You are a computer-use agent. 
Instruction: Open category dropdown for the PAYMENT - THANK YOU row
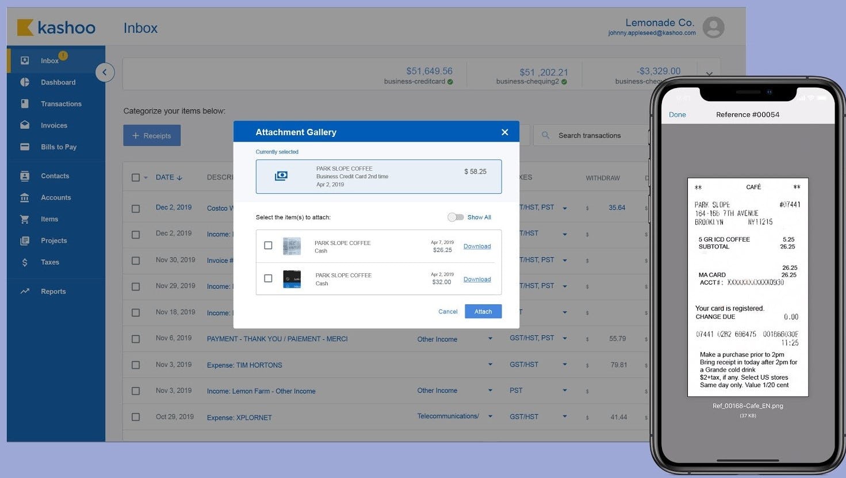tap(490, 338)
